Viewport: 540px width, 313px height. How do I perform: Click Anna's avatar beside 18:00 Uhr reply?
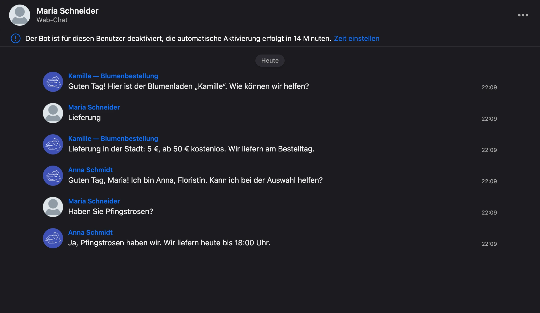click(x=53, y=238)
